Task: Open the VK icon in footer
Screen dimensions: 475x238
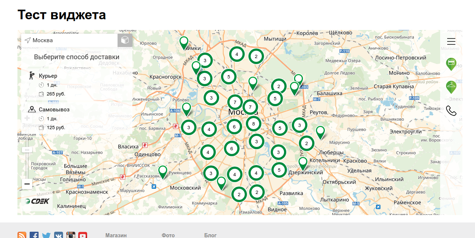Action: point(59,235)
